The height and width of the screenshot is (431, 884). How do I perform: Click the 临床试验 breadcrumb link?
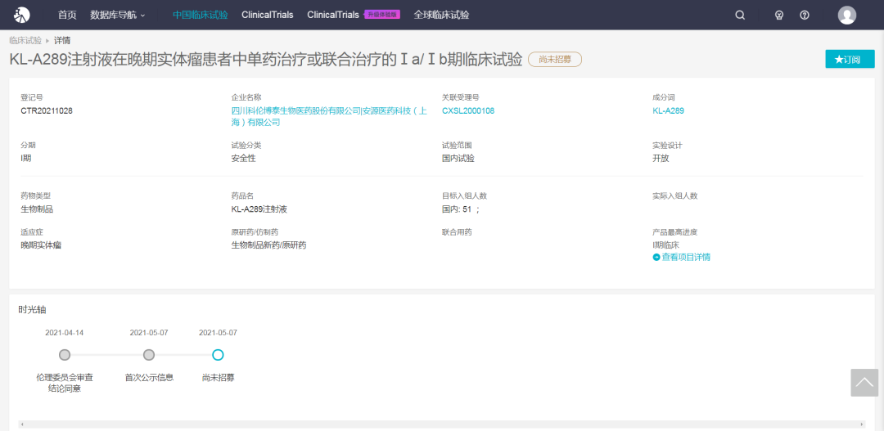25,41
